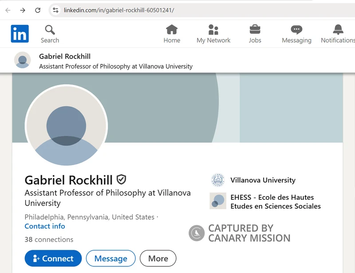Viewport: 355px width, 273px height.
Task: Open the Search magnifier icon
Action: point(50,29)
